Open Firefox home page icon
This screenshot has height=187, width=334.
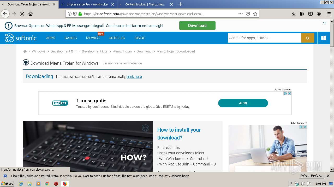click(31, 14)
